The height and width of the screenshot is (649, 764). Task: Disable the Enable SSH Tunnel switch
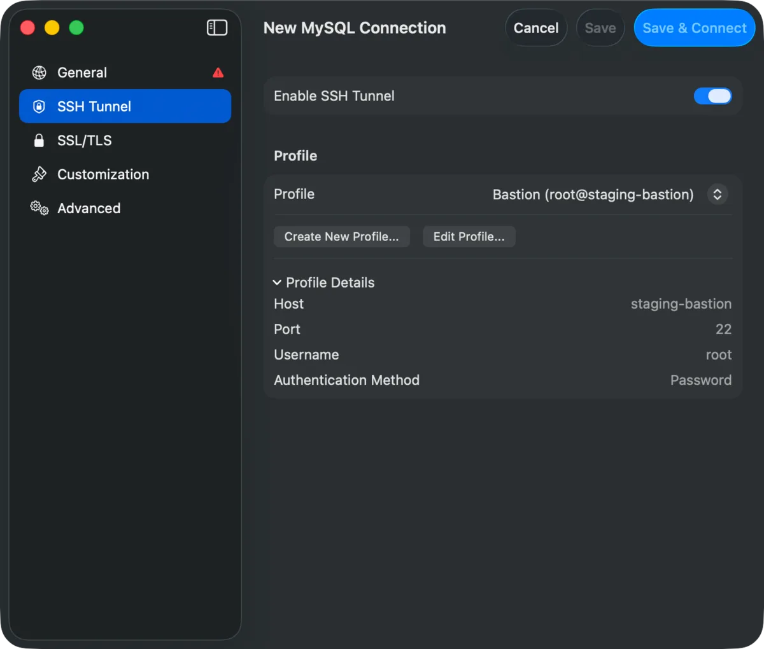(712, 96)
